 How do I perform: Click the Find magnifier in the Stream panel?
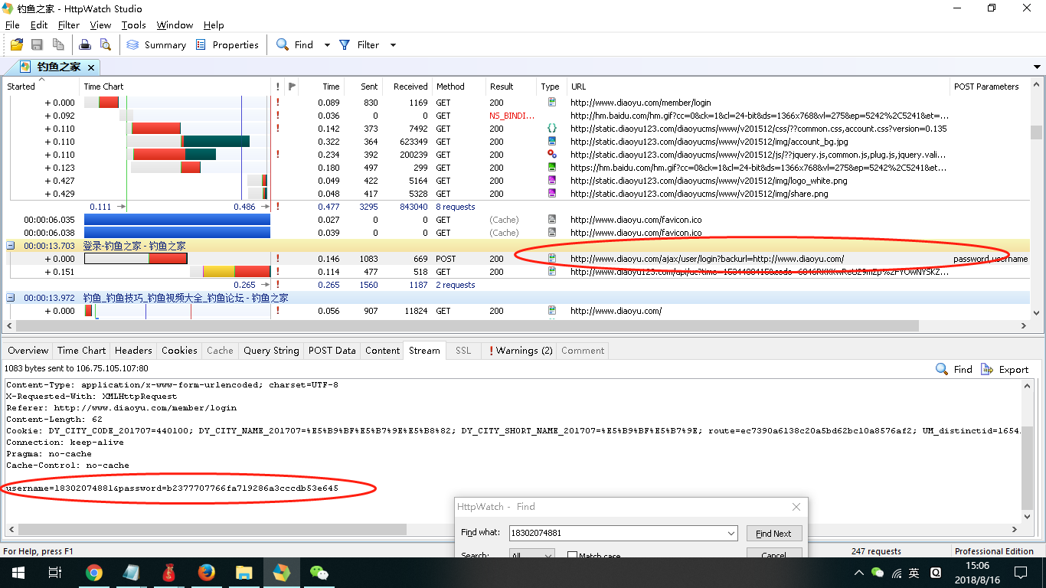click(x=943, y=369)
